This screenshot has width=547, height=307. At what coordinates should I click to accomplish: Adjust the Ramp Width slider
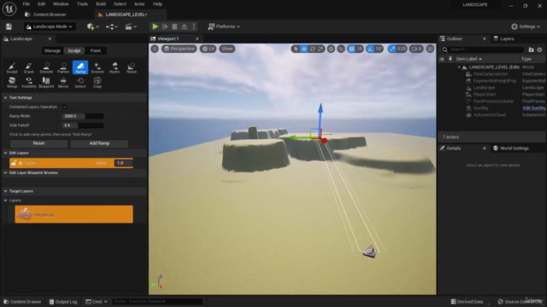click(x=83, y=116)
